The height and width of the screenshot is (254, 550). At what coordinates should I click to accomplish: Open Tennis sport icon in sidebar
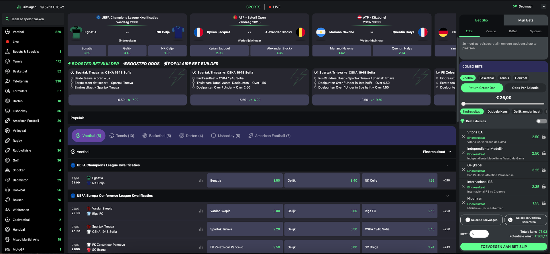pos(7,61)
